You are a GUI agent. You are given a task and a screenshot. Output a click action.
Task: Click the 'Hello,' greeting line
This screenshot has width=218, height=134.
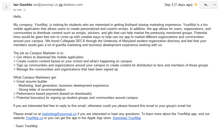coord(17,17)
